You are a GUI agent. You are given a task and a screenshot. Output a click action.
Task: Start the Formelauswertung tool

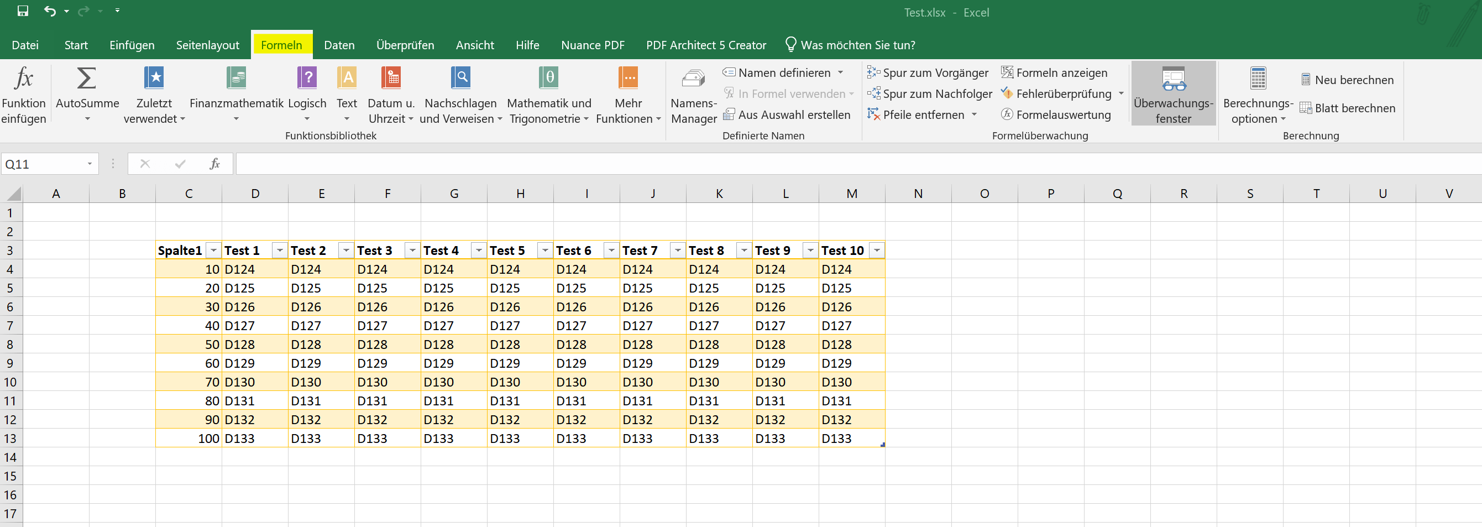1057,114
